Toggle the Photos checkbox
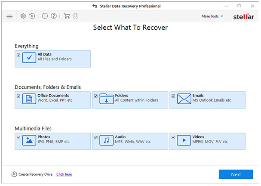This screenshot has width=261, height=186. pyautogui.click(x=18, y=137)
